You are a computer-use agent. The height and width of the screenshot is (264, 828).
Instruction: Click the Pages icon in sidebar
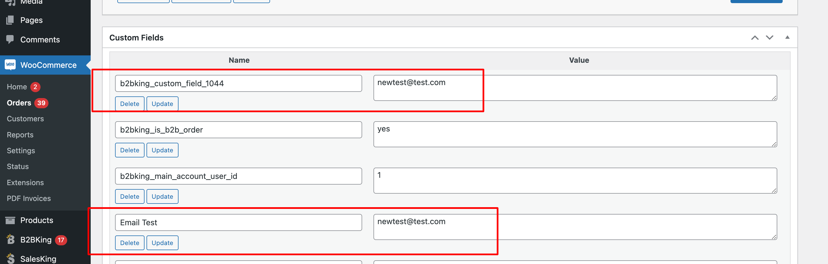coord(10,20)
